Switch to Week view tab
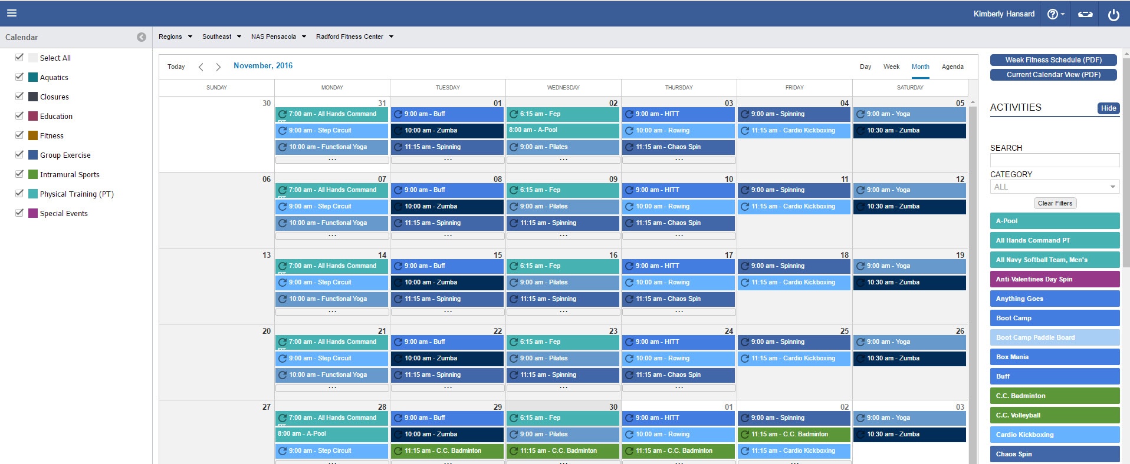Screen dimensions: 1130x464 click(891, 67)
